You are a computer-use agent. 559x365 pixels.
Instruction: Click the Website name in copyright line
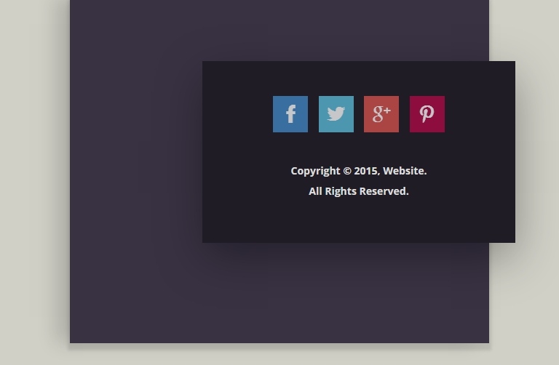point(404,171)
